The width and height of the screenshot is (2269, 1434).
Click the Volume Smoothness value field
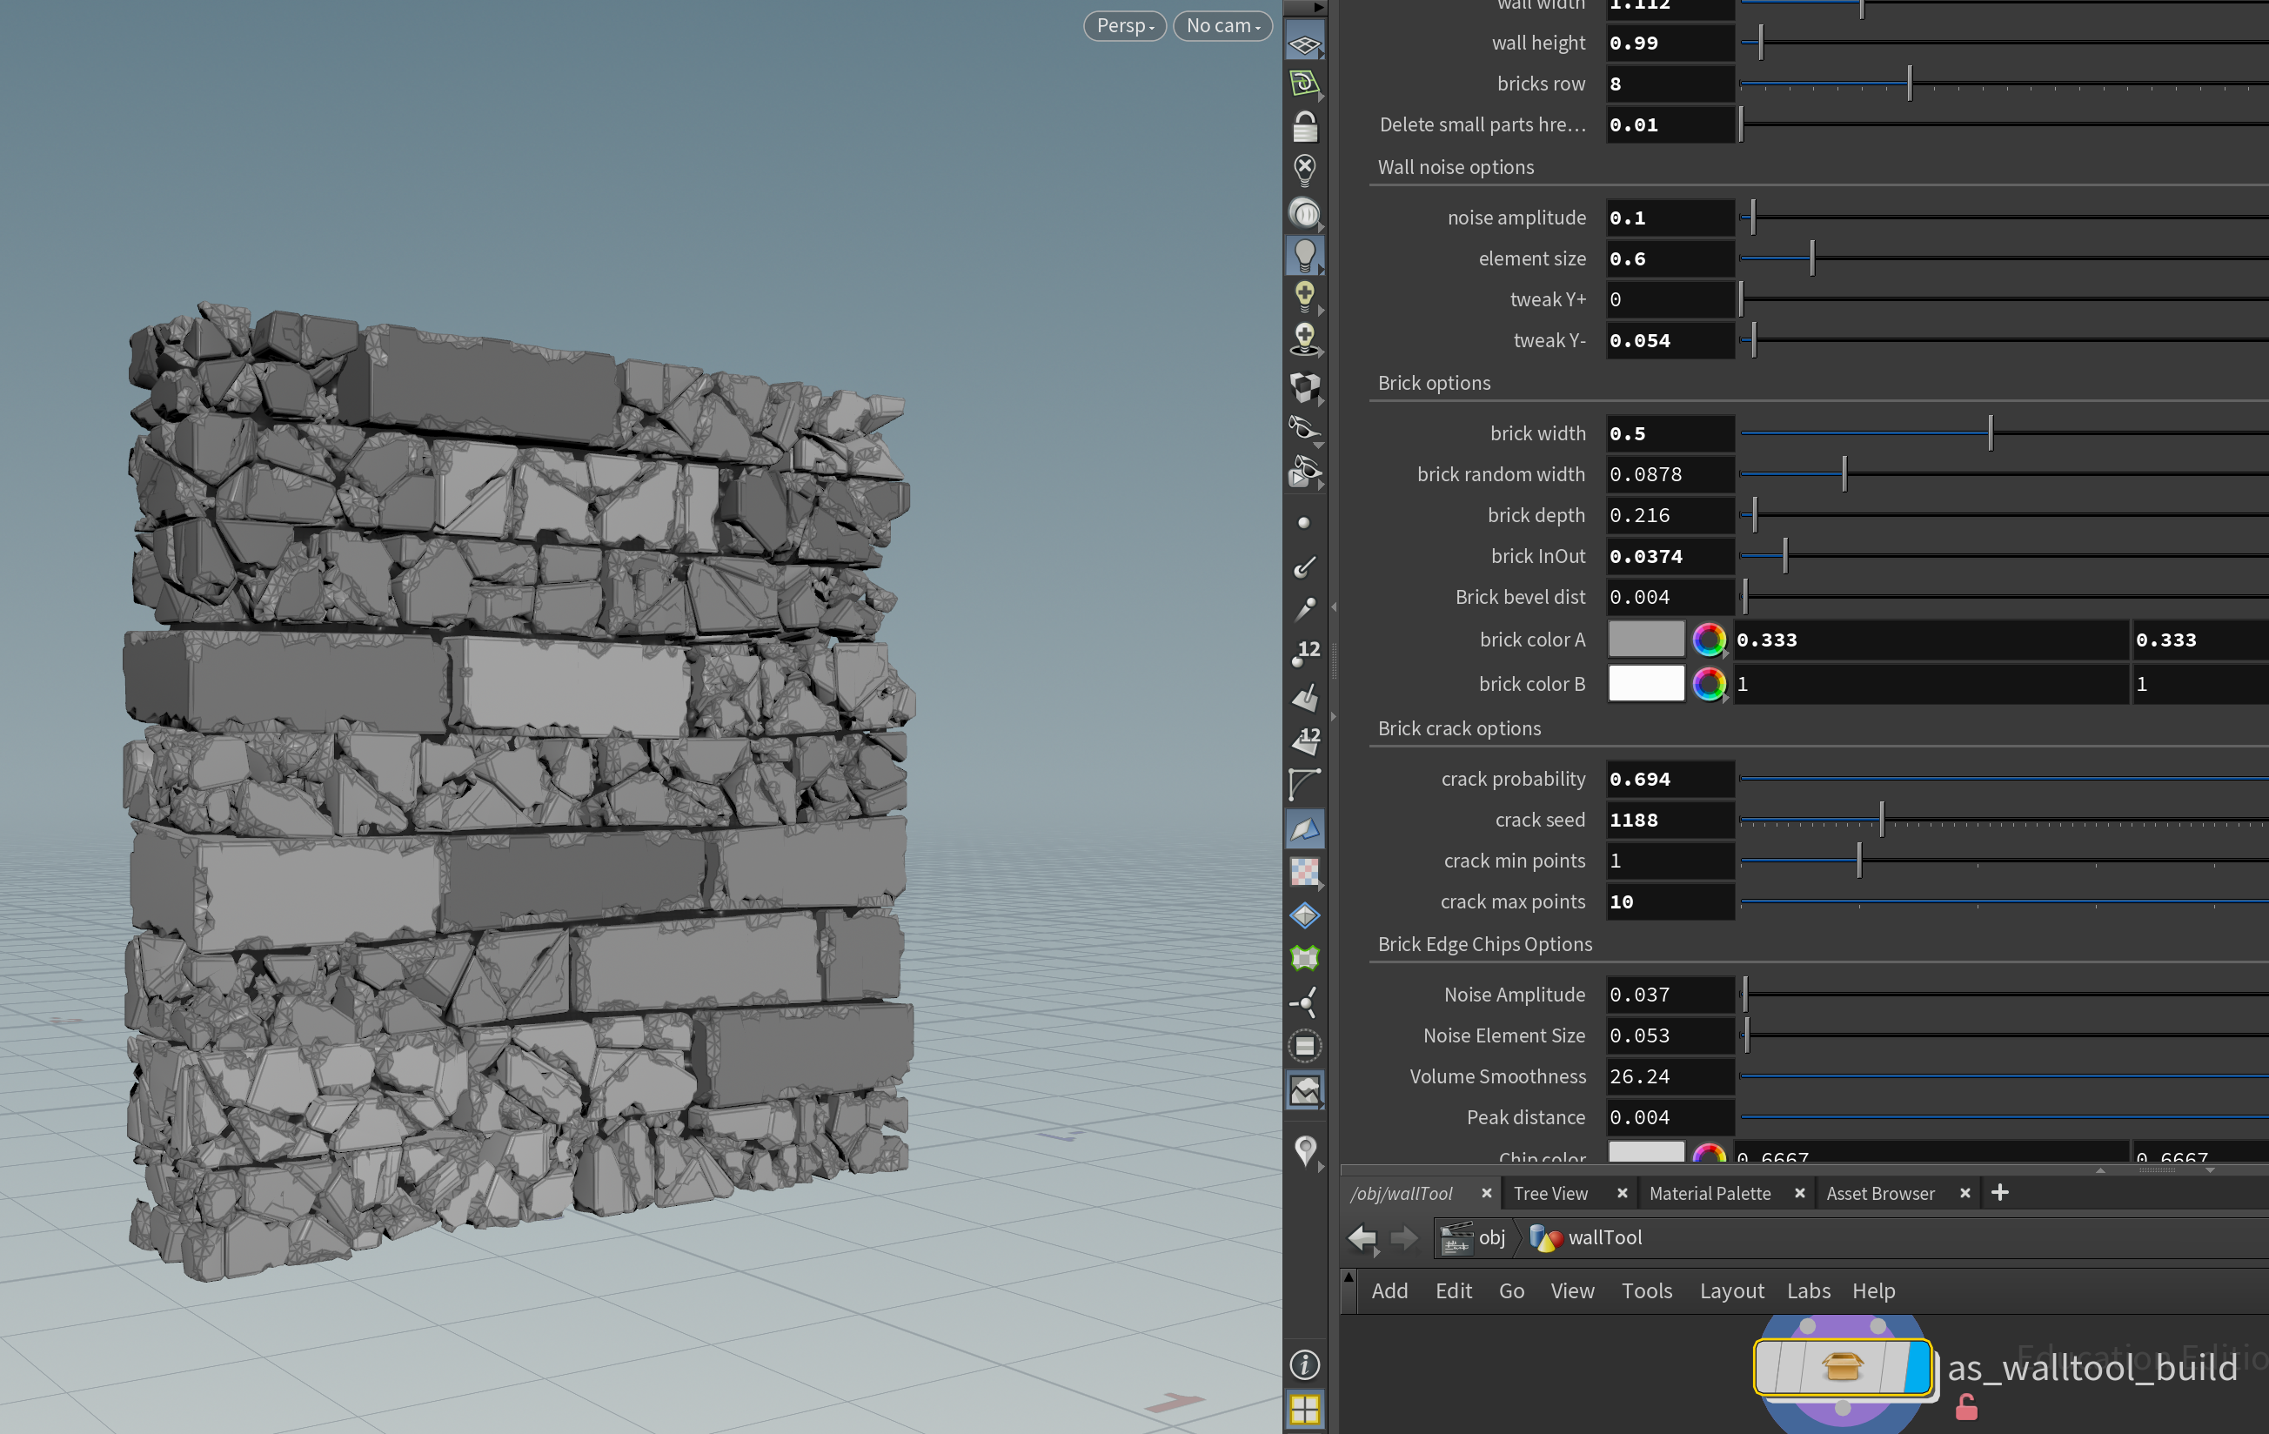tap(1669, 1076)
